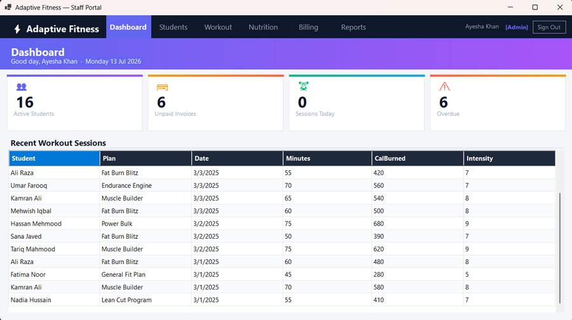
Task: Click the lightning bolt logo icon
Action: click(17, 29)
